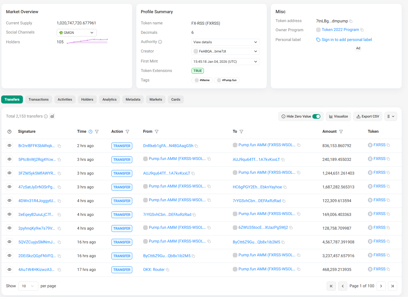408x297 pixels.
Task: Click eye icon for the first transfer row
Action: click(x=9, y=146)
